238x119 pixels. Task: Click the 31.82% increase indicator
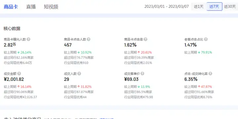pos(84,87)
